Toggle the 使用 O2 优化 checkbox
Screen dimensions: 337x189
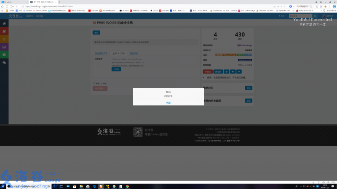[94, 83]
